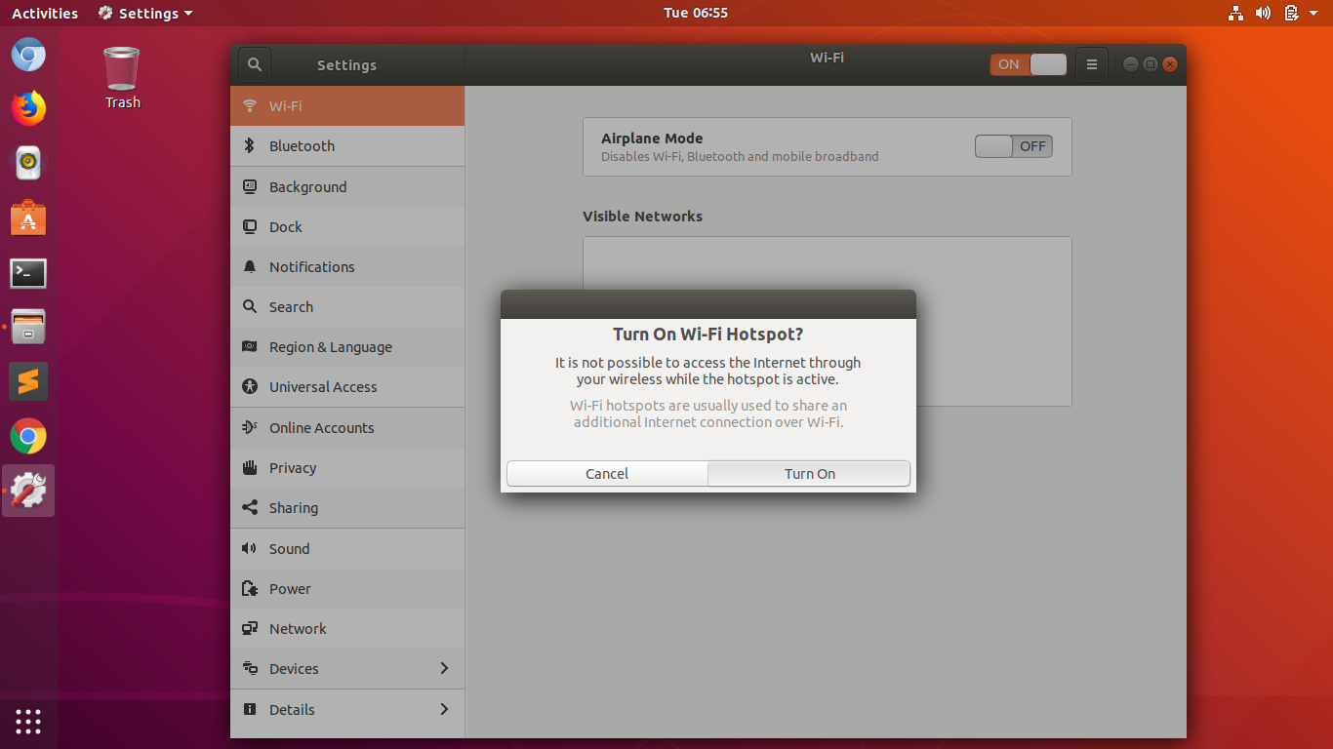Toggle the Airplane Mode switch
Image resolution: width=1333 pixels, height=749 pixels.
tap(1014, 146)
